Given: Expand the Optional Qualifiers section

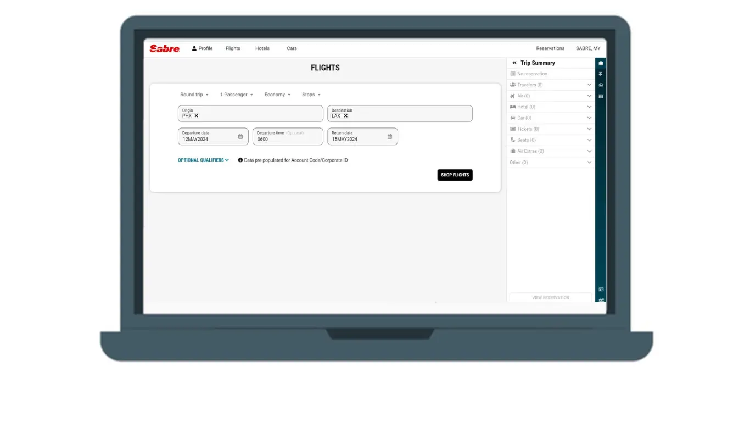Looking at the screenshot, I should pos(203,160).
